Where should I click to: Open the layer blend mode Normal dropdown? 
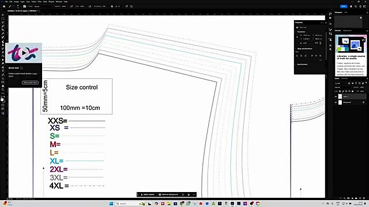point(343,87)
